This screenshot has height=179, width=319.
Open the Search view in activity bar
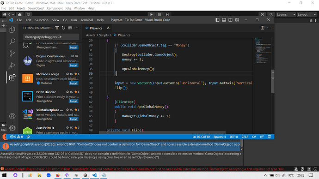tap(12, 42)
